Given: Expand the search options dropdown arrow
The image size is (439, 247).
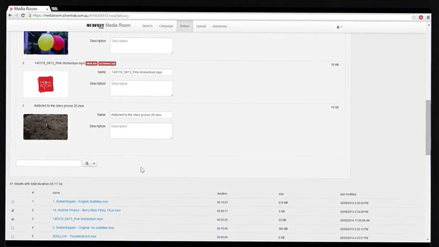Looking at the screenshot, I should click(x=94, y=163).
